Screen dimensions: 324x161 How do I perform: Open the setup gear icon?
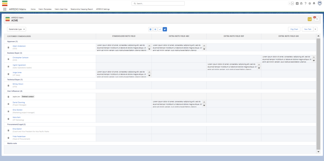[310, 3]
